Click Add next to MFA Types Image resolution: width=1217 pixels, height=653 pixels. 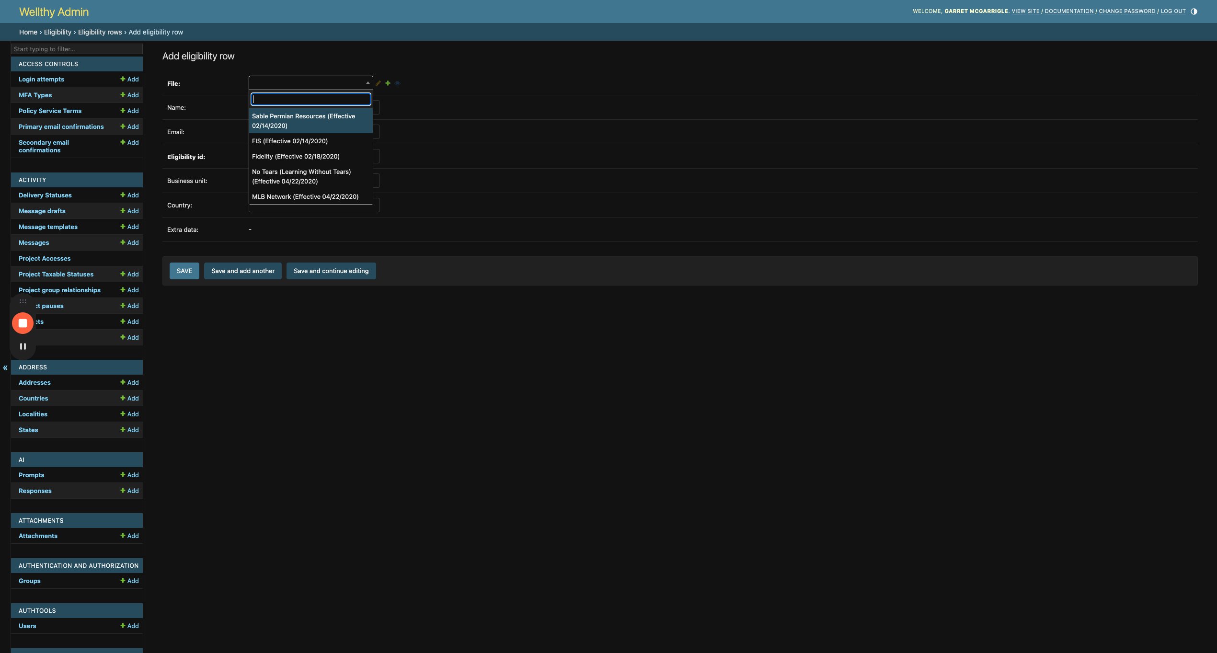point(129,95)
